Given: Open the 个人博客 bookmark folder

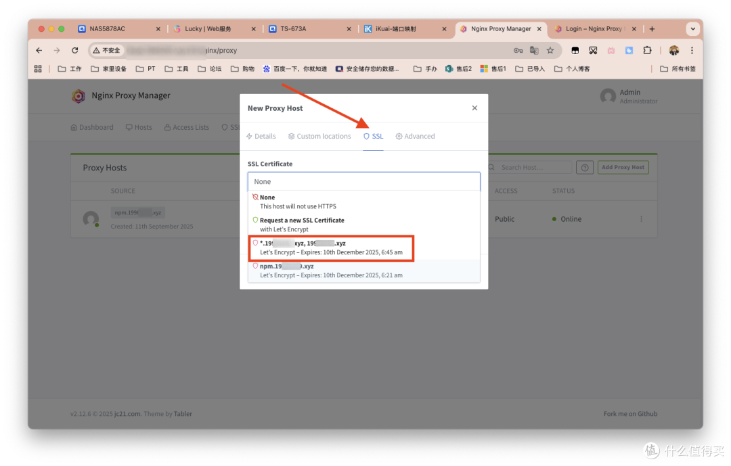Looking at the screenshot, I should tap(572, 68).
